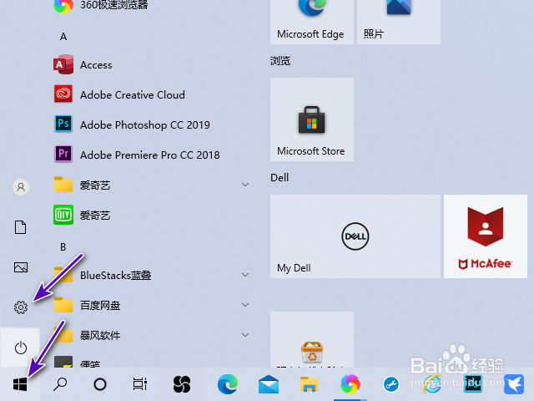Open the 暴风软件 folder entry
Image resolution: width=534 pixels, height=401 pixels.
[x=150, y=335]
